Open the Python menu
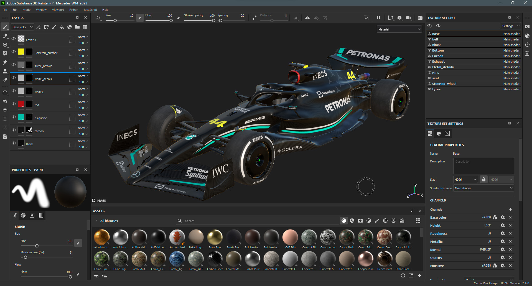 [x=74, y=10]
